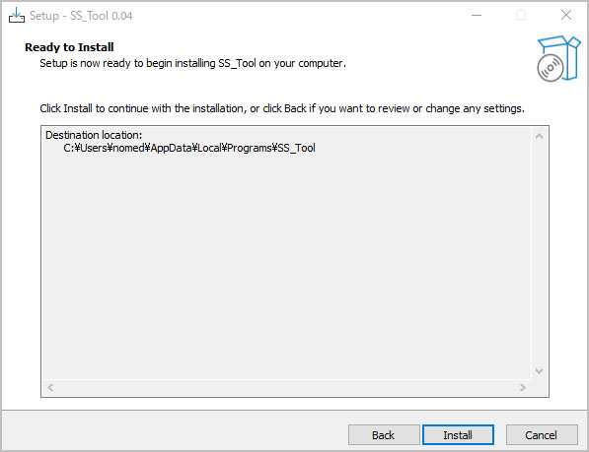The image size is (589, 452).
Task: Minimize the Setup window
Action: pos(477,16)
